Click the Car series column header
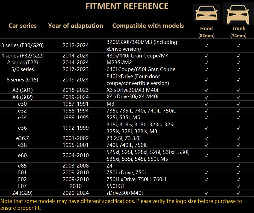This screenshot has height=213, width=254. (22, 26)
